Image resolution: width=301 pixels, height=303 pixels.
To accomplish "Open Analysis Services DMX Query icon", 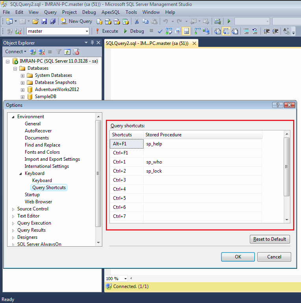I will pyautogui.click(x=117, y=21).
